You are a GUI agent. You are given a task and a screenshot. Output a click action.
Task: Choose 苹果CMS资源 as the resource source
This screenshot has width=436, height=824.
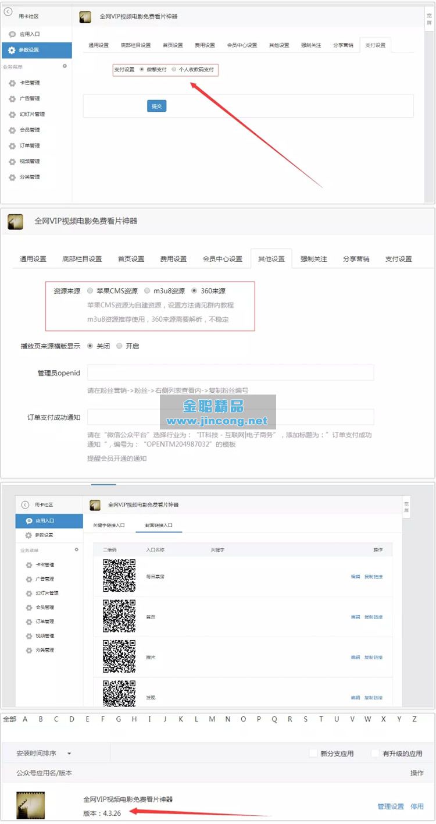pyautogui.click(x=90, y=290)
